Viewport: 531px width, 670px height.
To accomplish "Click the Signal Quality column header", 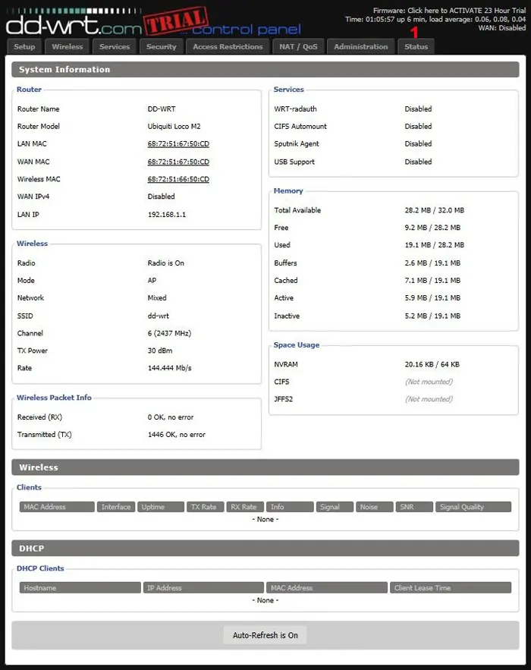I will (x=473, y=507).
